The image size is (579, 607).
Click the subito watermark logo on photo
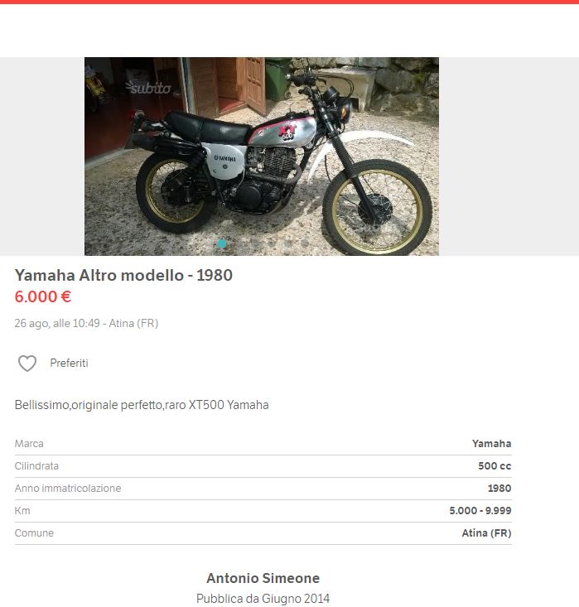click(x=148, y=88)
